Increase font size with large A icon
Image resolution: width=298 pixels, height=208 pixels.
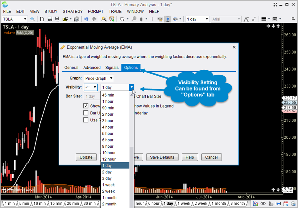246,19
